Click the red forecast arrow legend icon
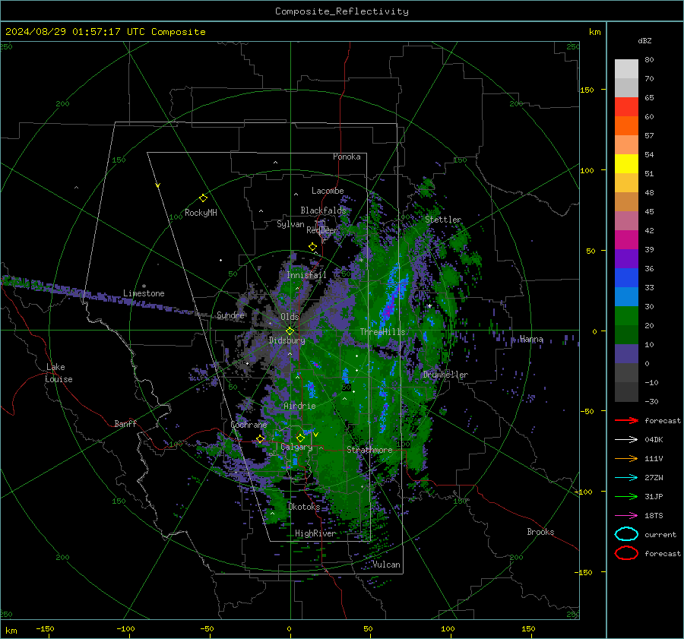 626,420
